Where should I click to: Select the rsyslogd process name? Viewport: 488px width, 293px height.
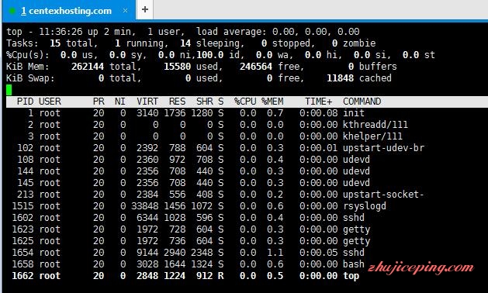pos(365,206)
